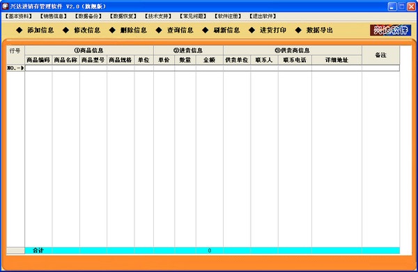
Task: Click the 单价 column header
Action: coord(164,60)
